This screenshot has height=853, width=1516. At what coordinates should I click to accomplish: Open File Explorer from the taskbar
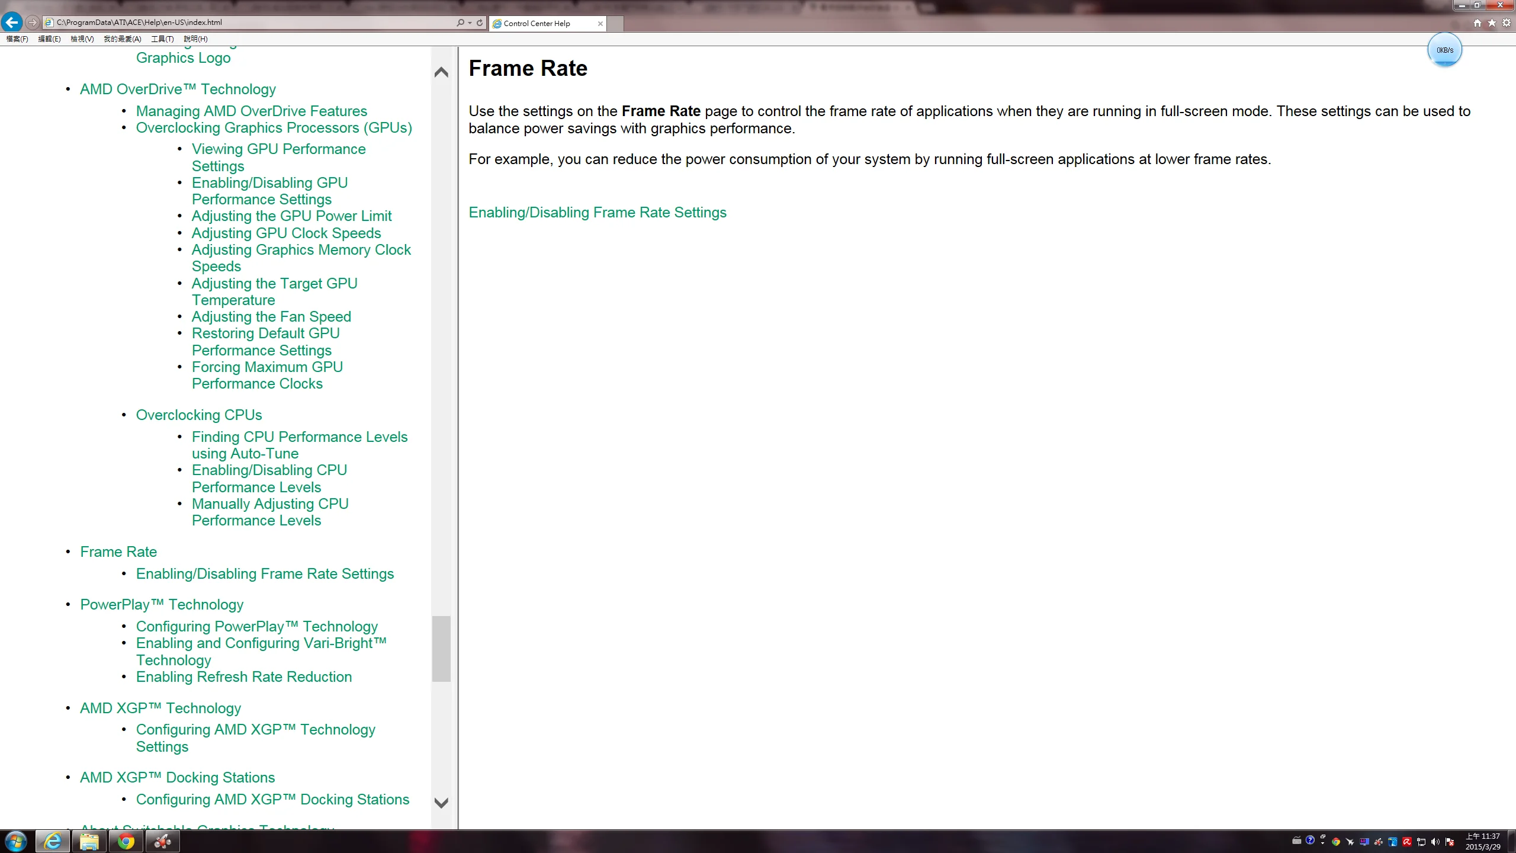tap(89, 841)
